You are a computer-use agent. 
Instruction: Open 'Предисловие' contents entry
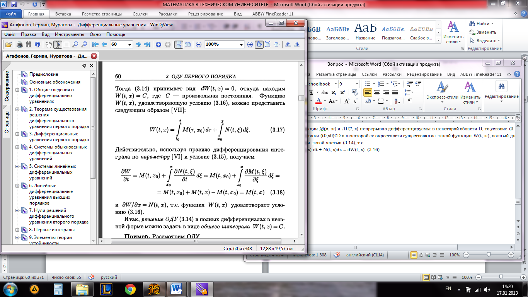point(44,74)
